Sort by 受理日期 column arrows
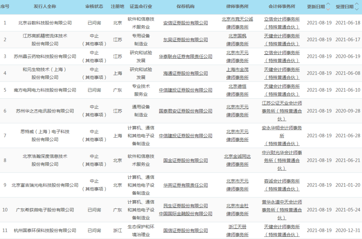The width and height of the screenshot is (362, 239). click(x=357, y=6)
